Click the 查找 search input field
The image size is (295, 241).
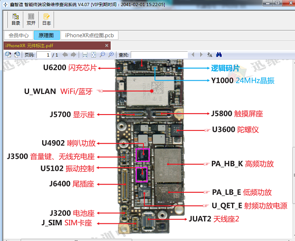coord(159,55)
